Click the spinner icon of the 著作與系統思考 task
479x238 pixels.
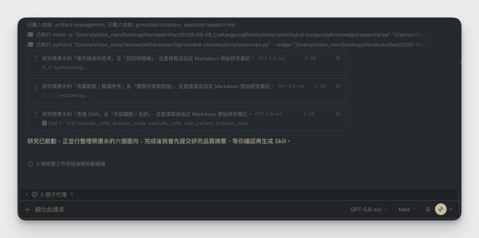pos(36,58)
